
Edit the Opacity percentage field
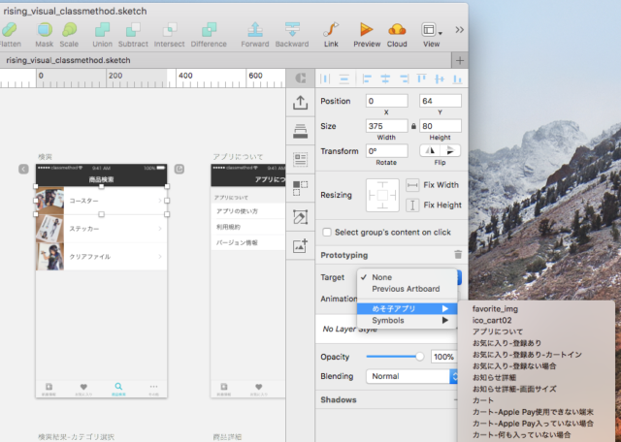point(443,357)
